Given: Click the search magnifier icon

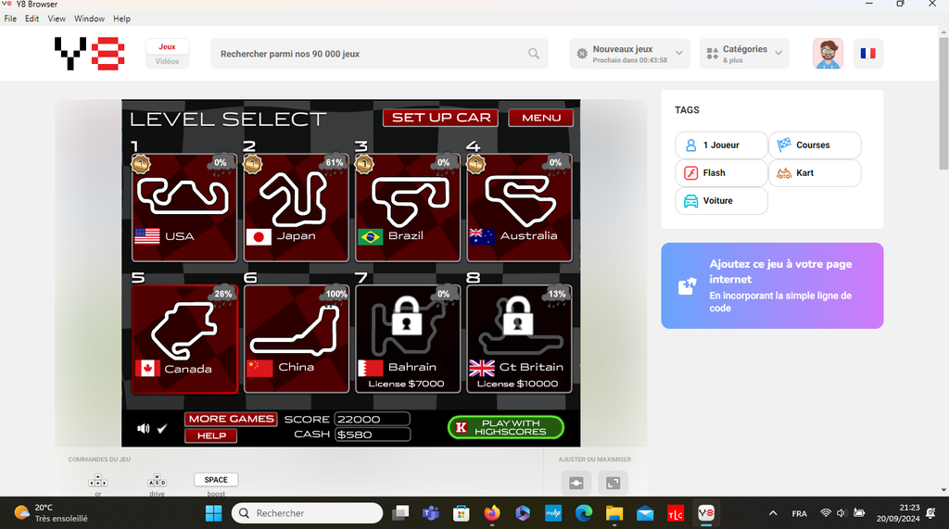Looking at the screenshot, I should [533, 54].
